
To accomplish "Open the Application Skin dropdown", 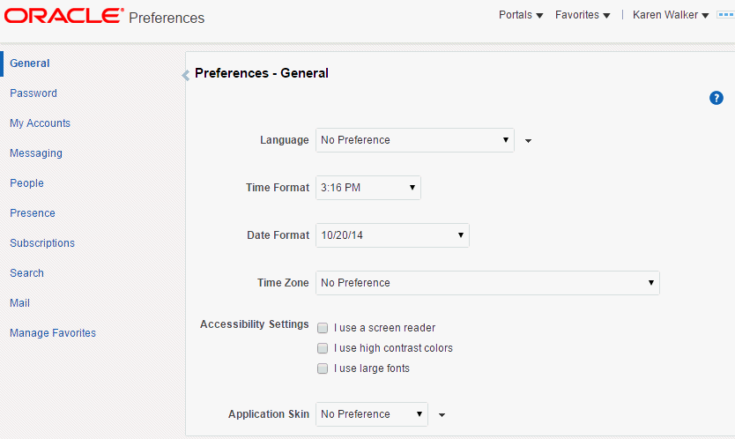I will coord(371,414).
